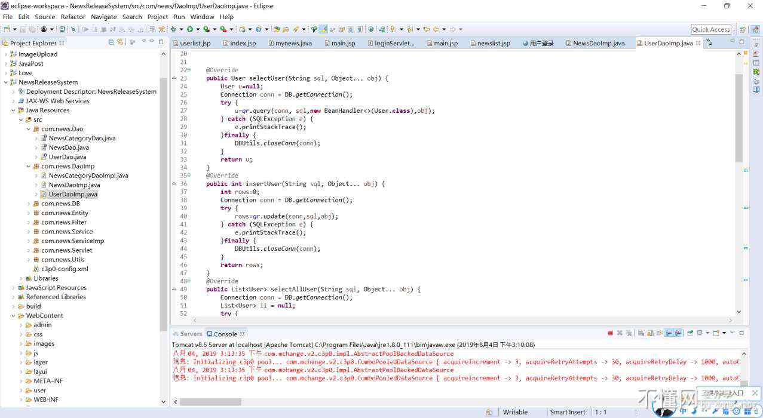Click the Quick Access search field

[710, 29]
